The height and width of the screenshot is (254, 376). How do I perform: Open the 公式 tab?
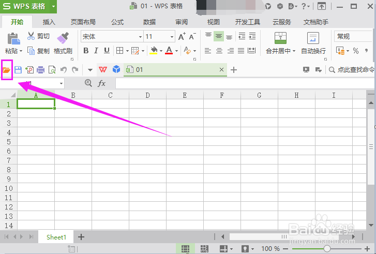tap(117, 22)
